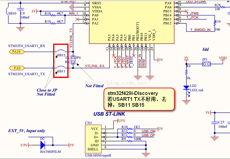Click the R4 resistor symbol

[186, 72]
